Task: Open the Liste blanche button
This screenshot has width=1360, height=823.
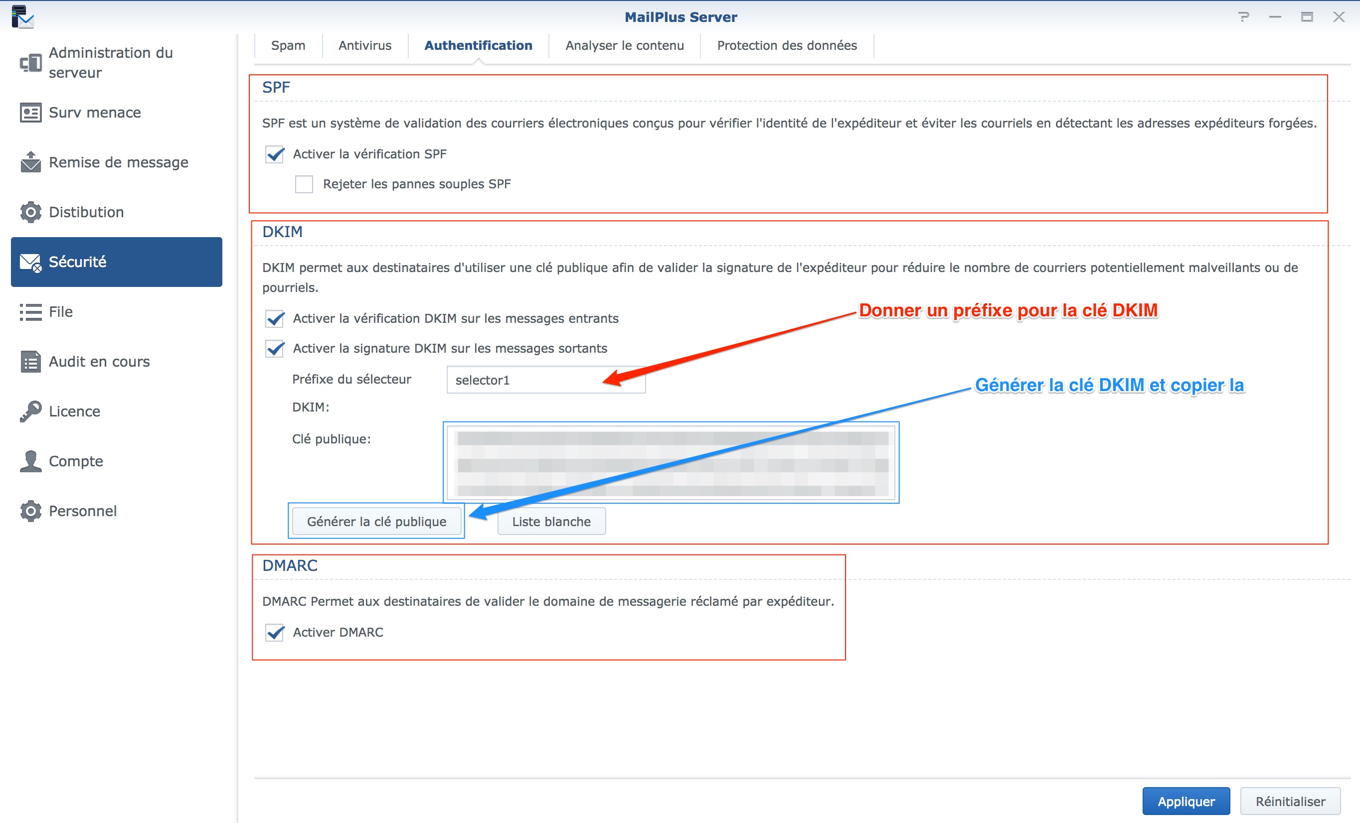Action: click(x=551, y=522)
